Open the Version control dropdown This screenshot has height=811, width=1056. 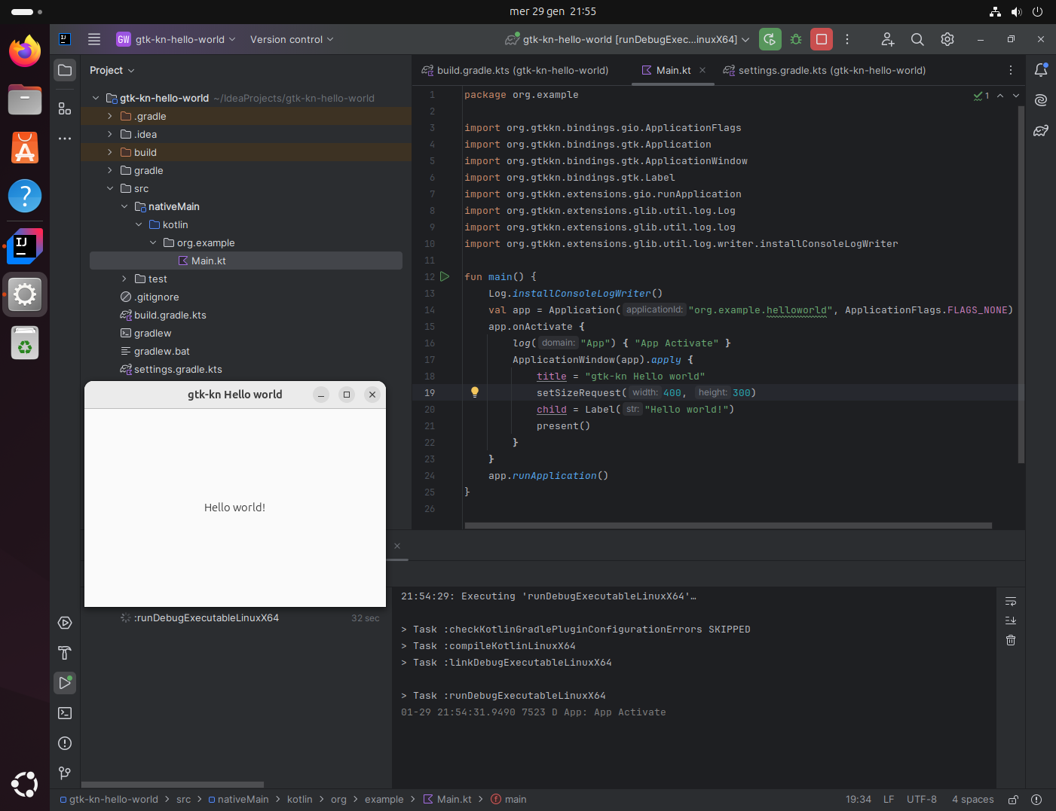tap(292, 39)
